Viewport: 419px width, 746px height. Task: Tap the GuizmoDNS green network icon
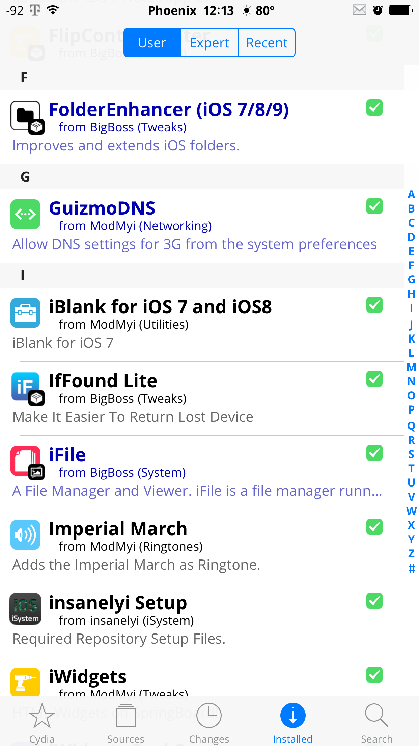(x=25, y=214)
